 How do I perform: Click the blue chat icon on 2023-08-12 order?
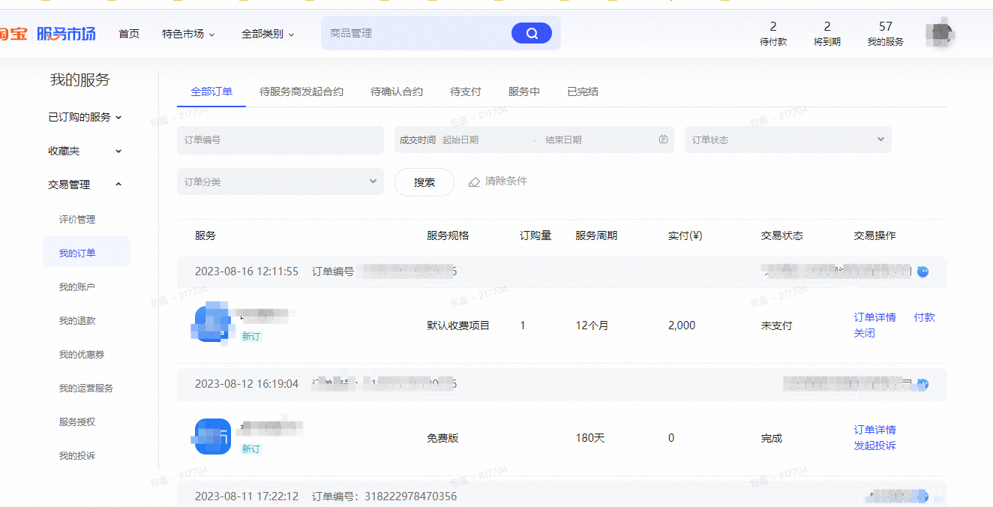coord(922,384)
